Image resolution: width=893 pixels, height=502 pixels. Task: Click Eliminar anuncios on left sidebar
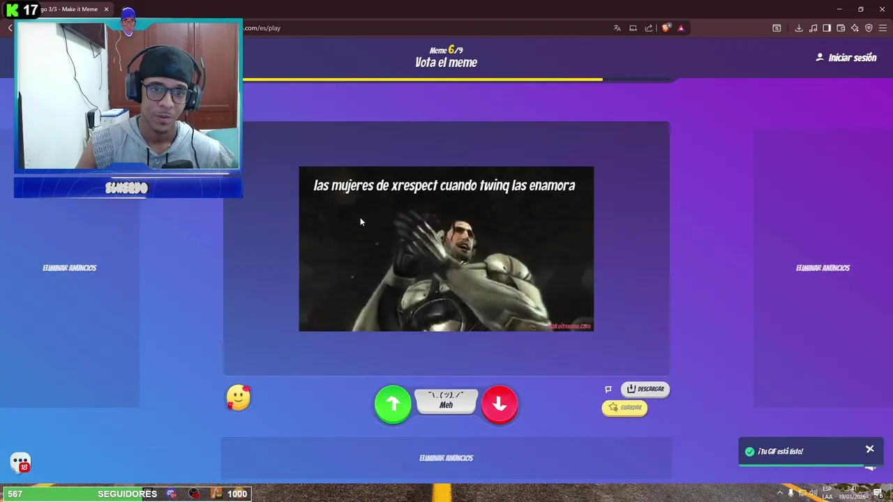pyautogui.click(x=70, y=268)
